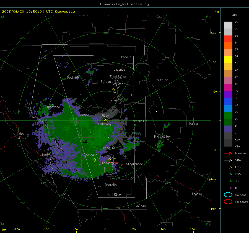Click the Innisfail city label

(x=111, y=100)
